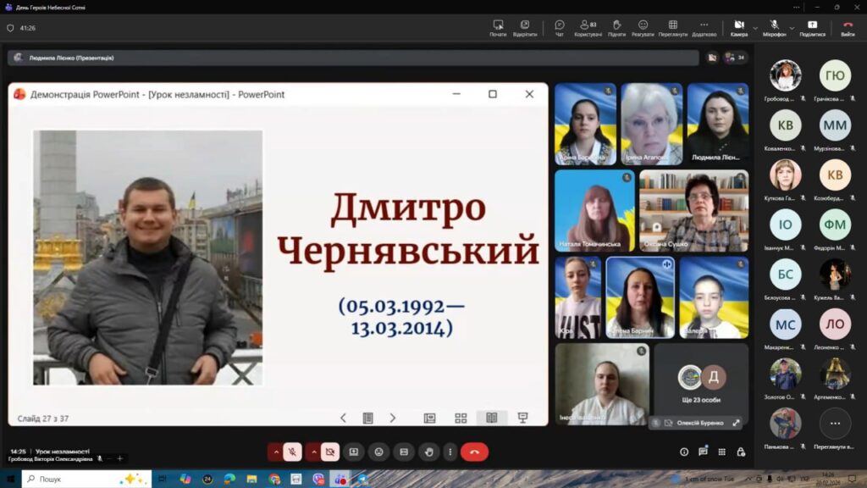Unmute with the Мікрофон toggle
This screenshot has height=488, width=867.
click(774, 28)
